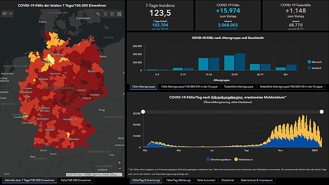
Task: Click the München label on map
Action: point(74,139)
